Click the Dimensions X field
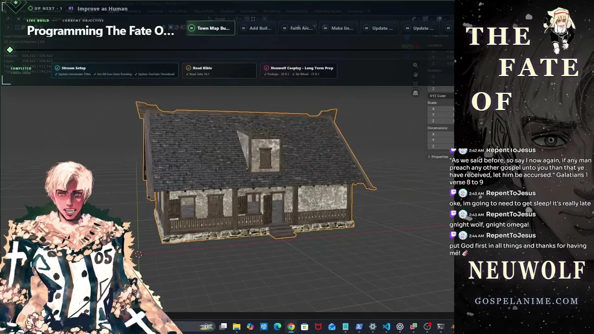Image resolution: width=594 pixels, height=334 pixels. tap(441, 134)
